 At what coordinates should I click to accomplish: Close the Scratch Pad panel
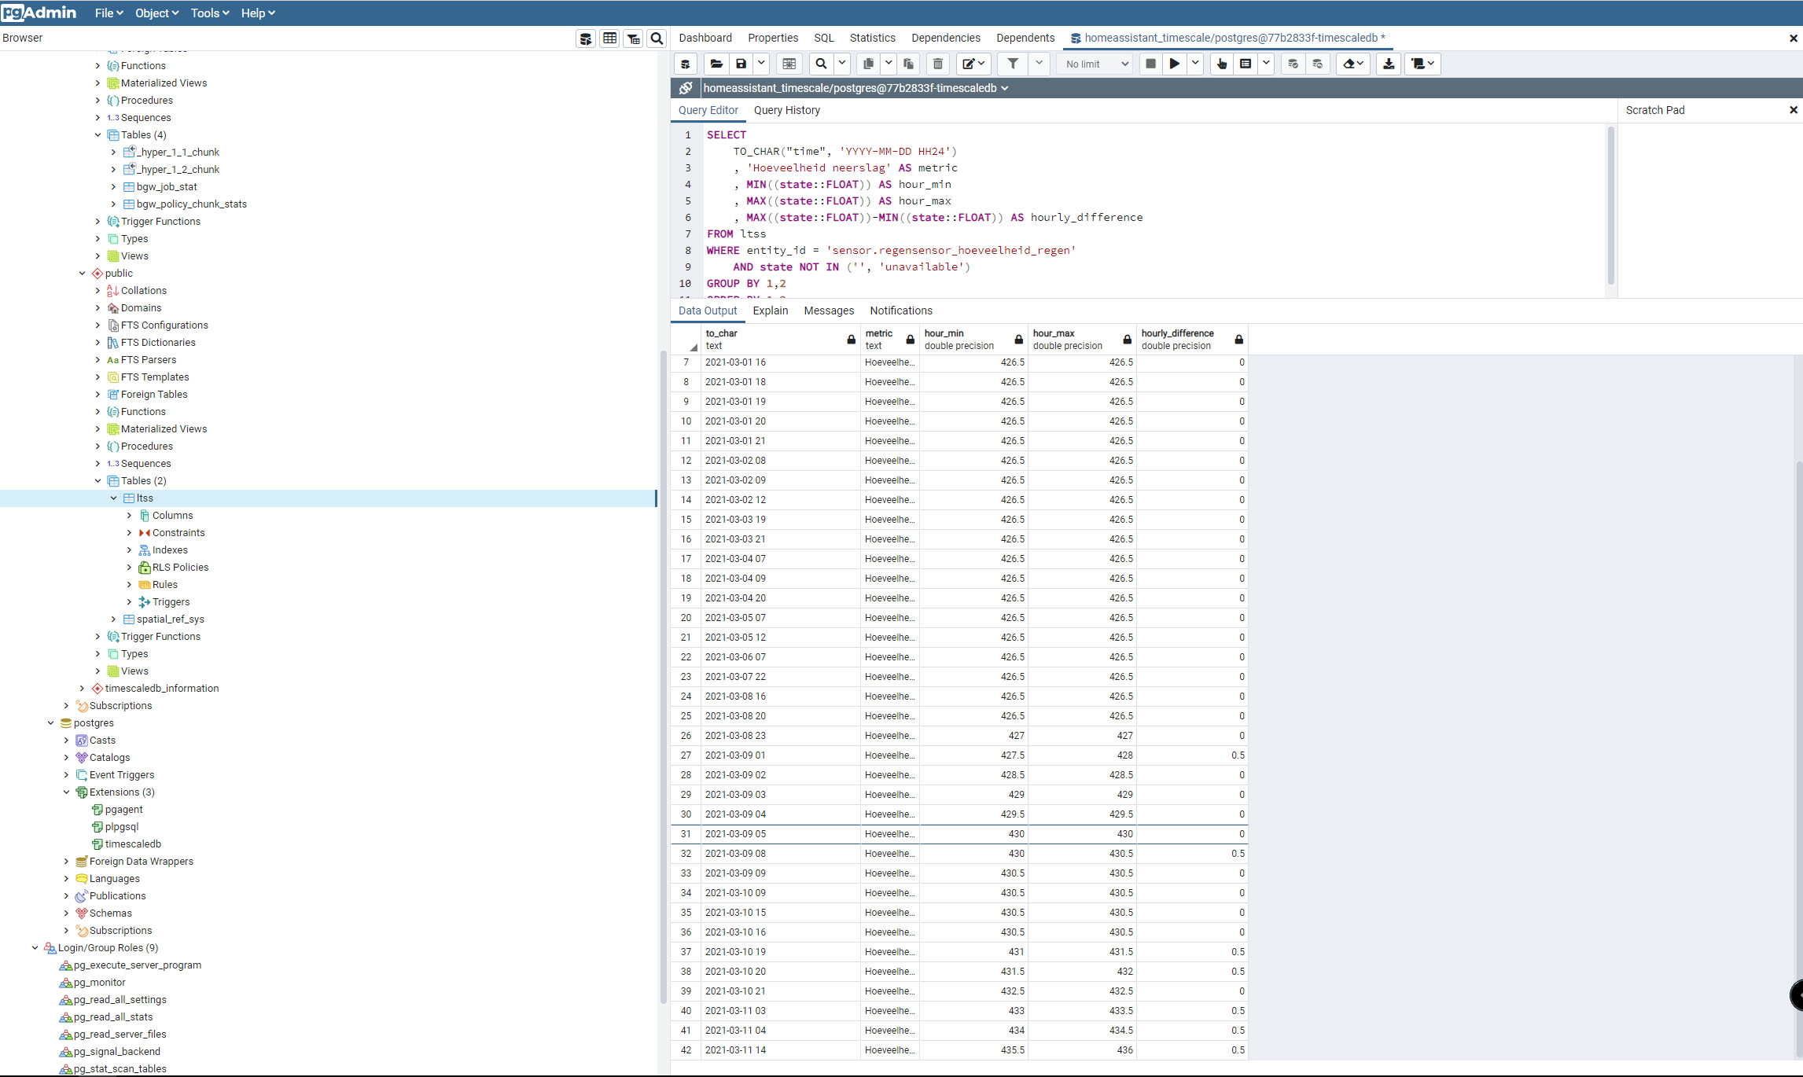(1793, 110)
